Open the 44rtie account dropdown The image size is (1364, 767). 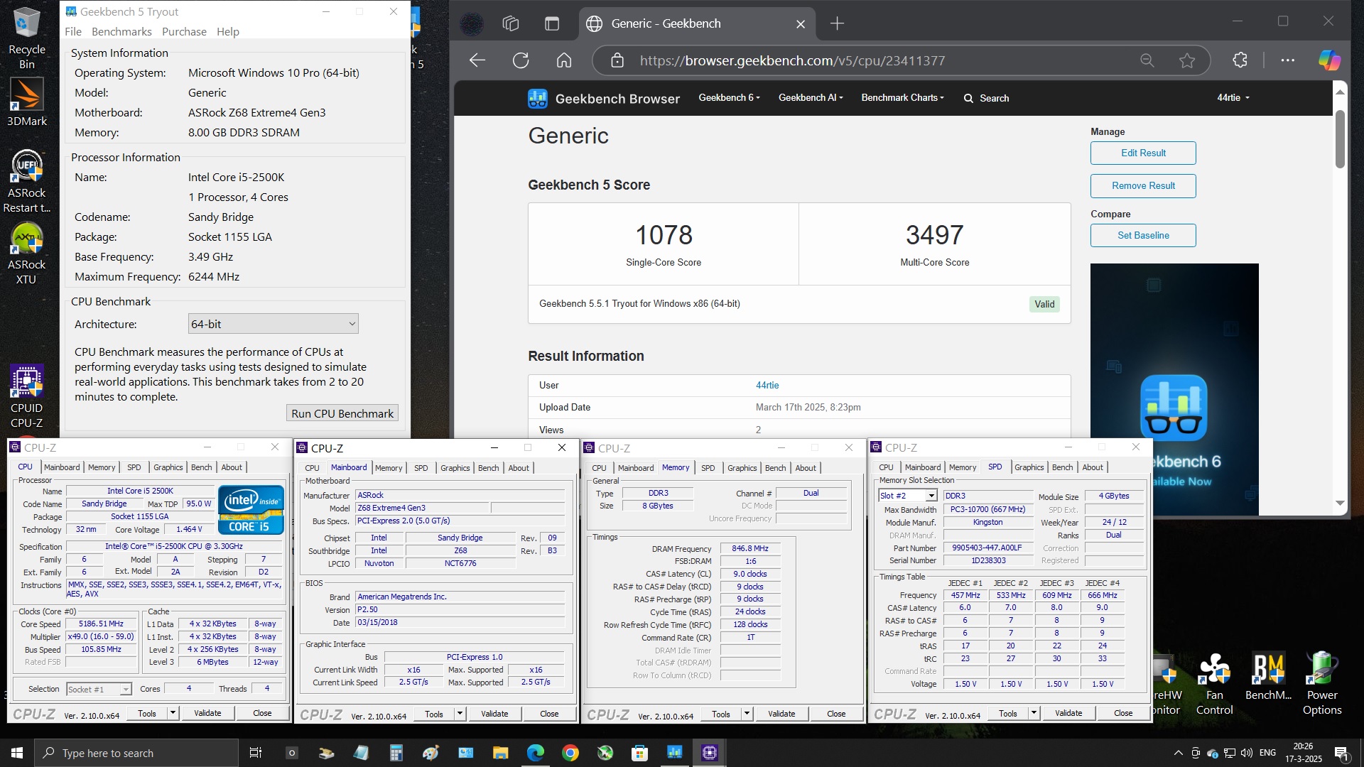pyautogui.click(x=1233, y=98)
